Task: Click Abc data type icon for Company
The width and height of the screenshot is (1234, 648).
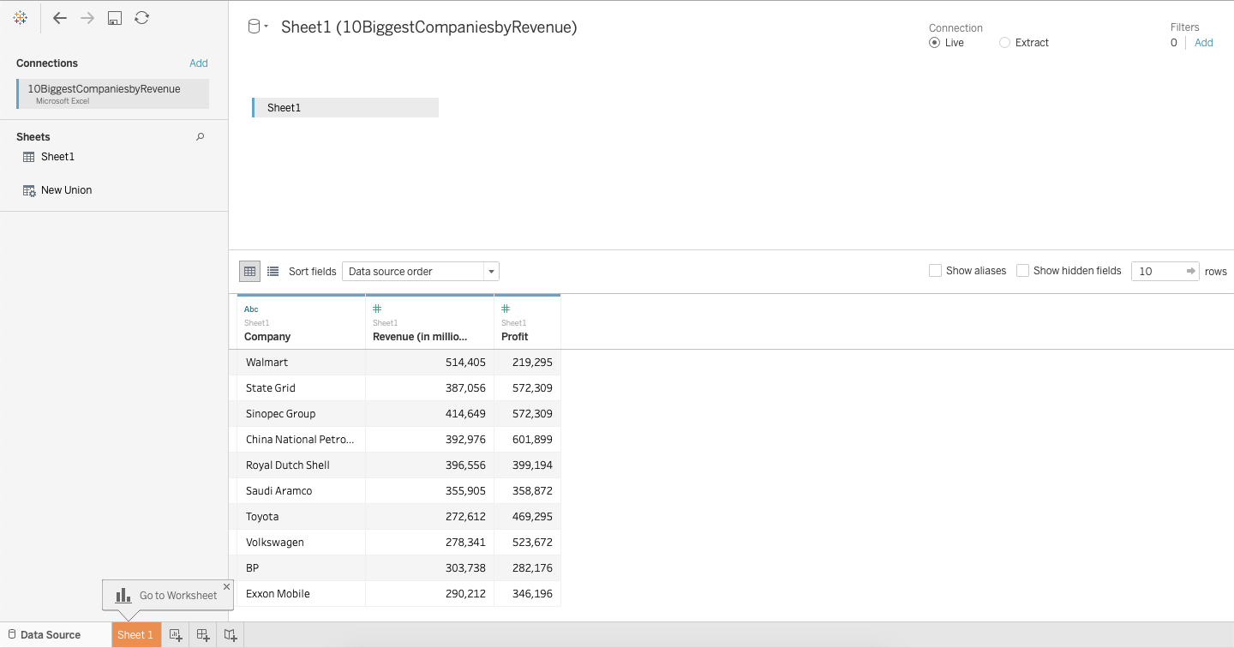Action: click(x=251, y=309)
